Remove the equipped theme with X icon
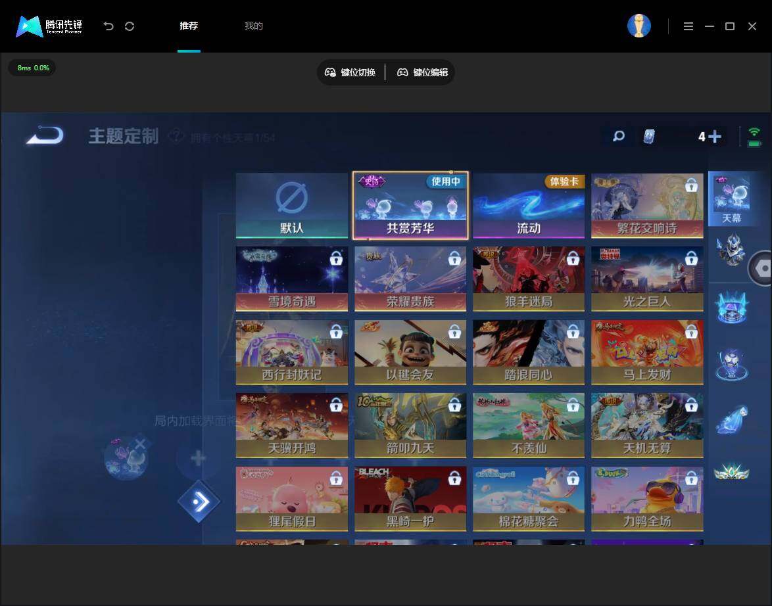772x606 pixels. click(140, 444)
